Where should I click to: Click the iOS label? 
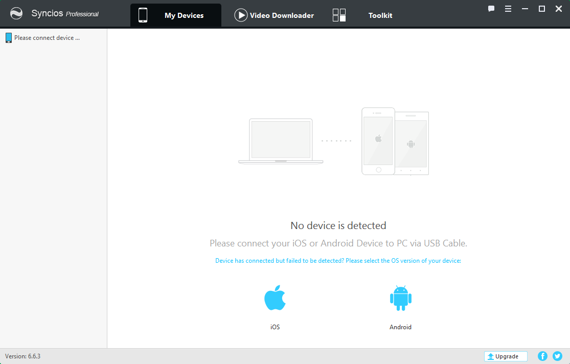(x=275, y=327)
